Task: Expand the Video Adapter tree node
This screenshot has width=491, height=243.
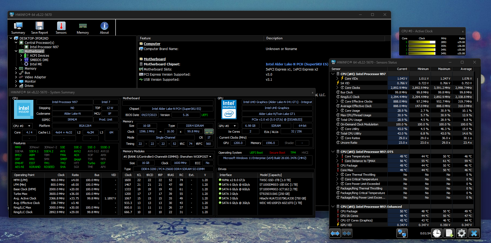Action: click(x=16, y=77)
